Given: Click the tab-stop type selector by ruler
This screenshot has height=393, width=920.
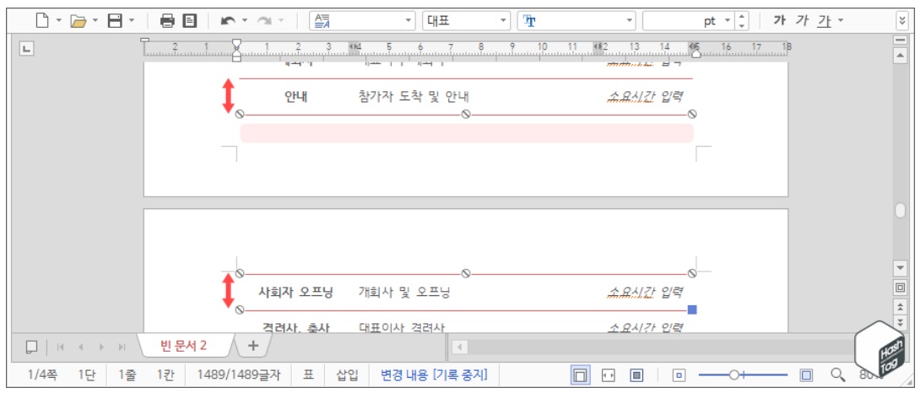Looking at the screenshot, I should pyautogui.click(x=26, y=49).
